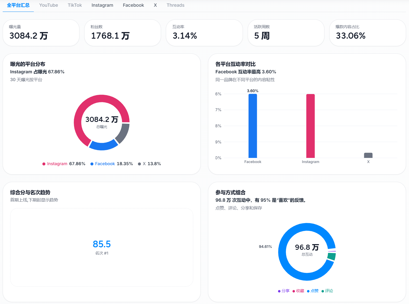Click the Facebook x-axis label under the bar

253,162
